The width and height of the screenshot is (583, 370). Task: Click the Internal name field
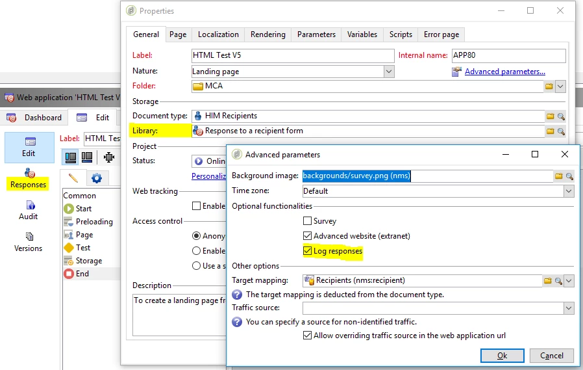[x=508, y=56]
